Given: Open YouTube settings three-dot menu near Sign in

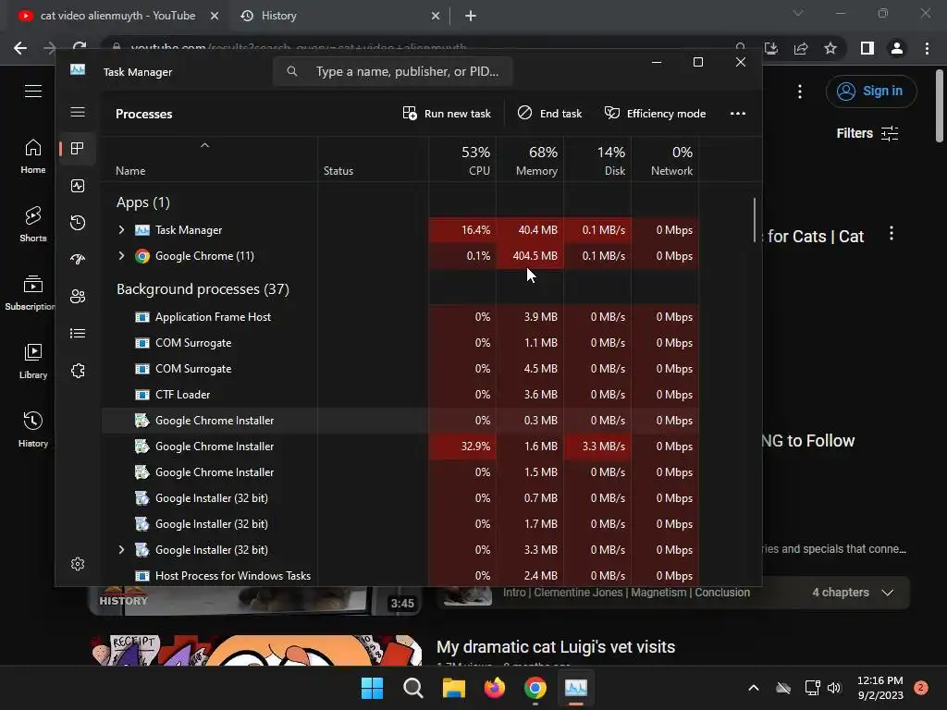Looking at the screenshot, I should tap(800, 92).
